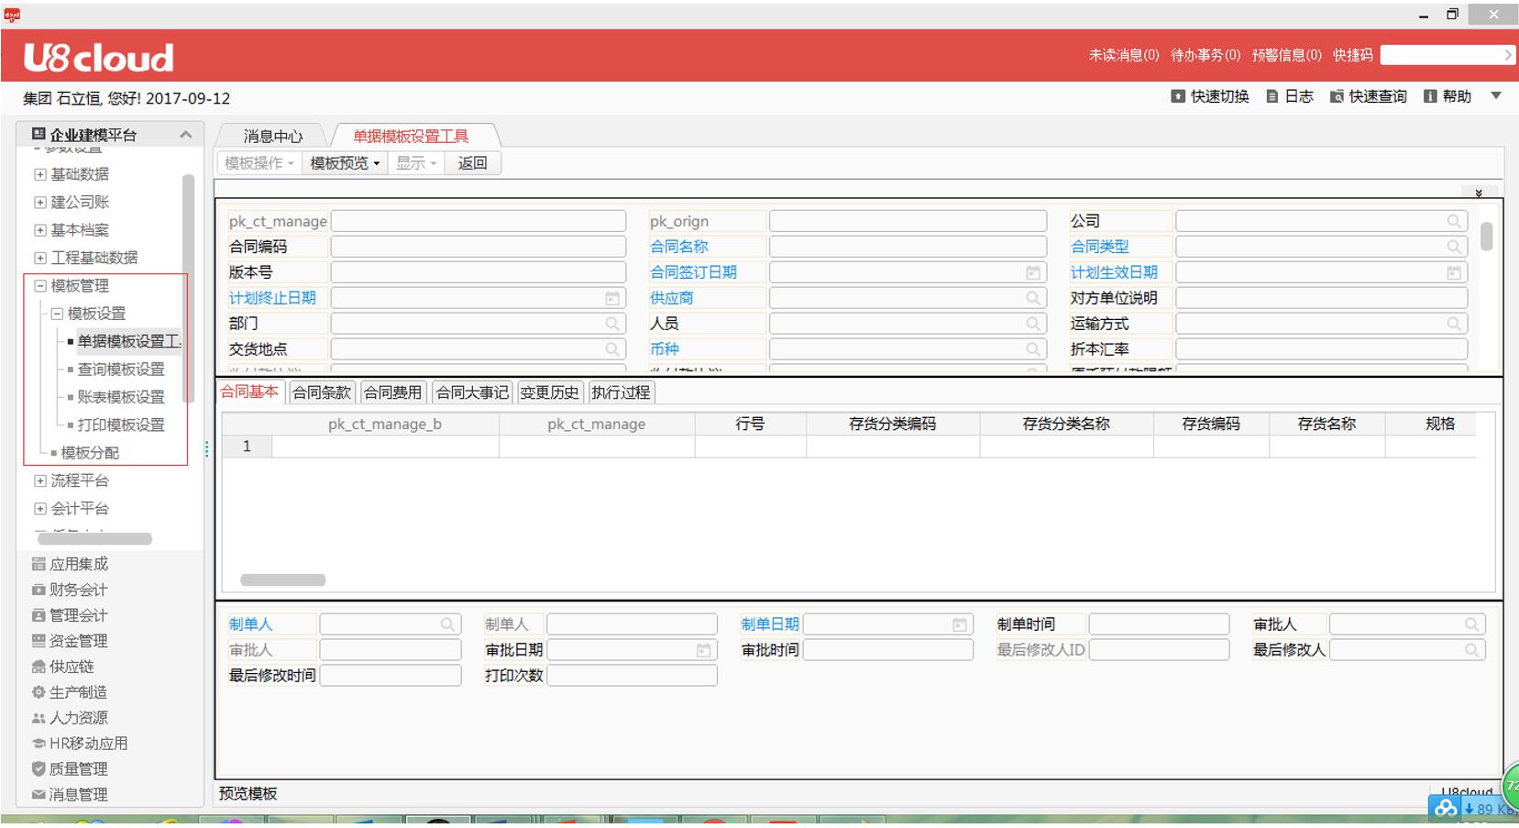Click search icon in 最后修改人 field
Screen dimensions: 1519x828
(1471, 650)
